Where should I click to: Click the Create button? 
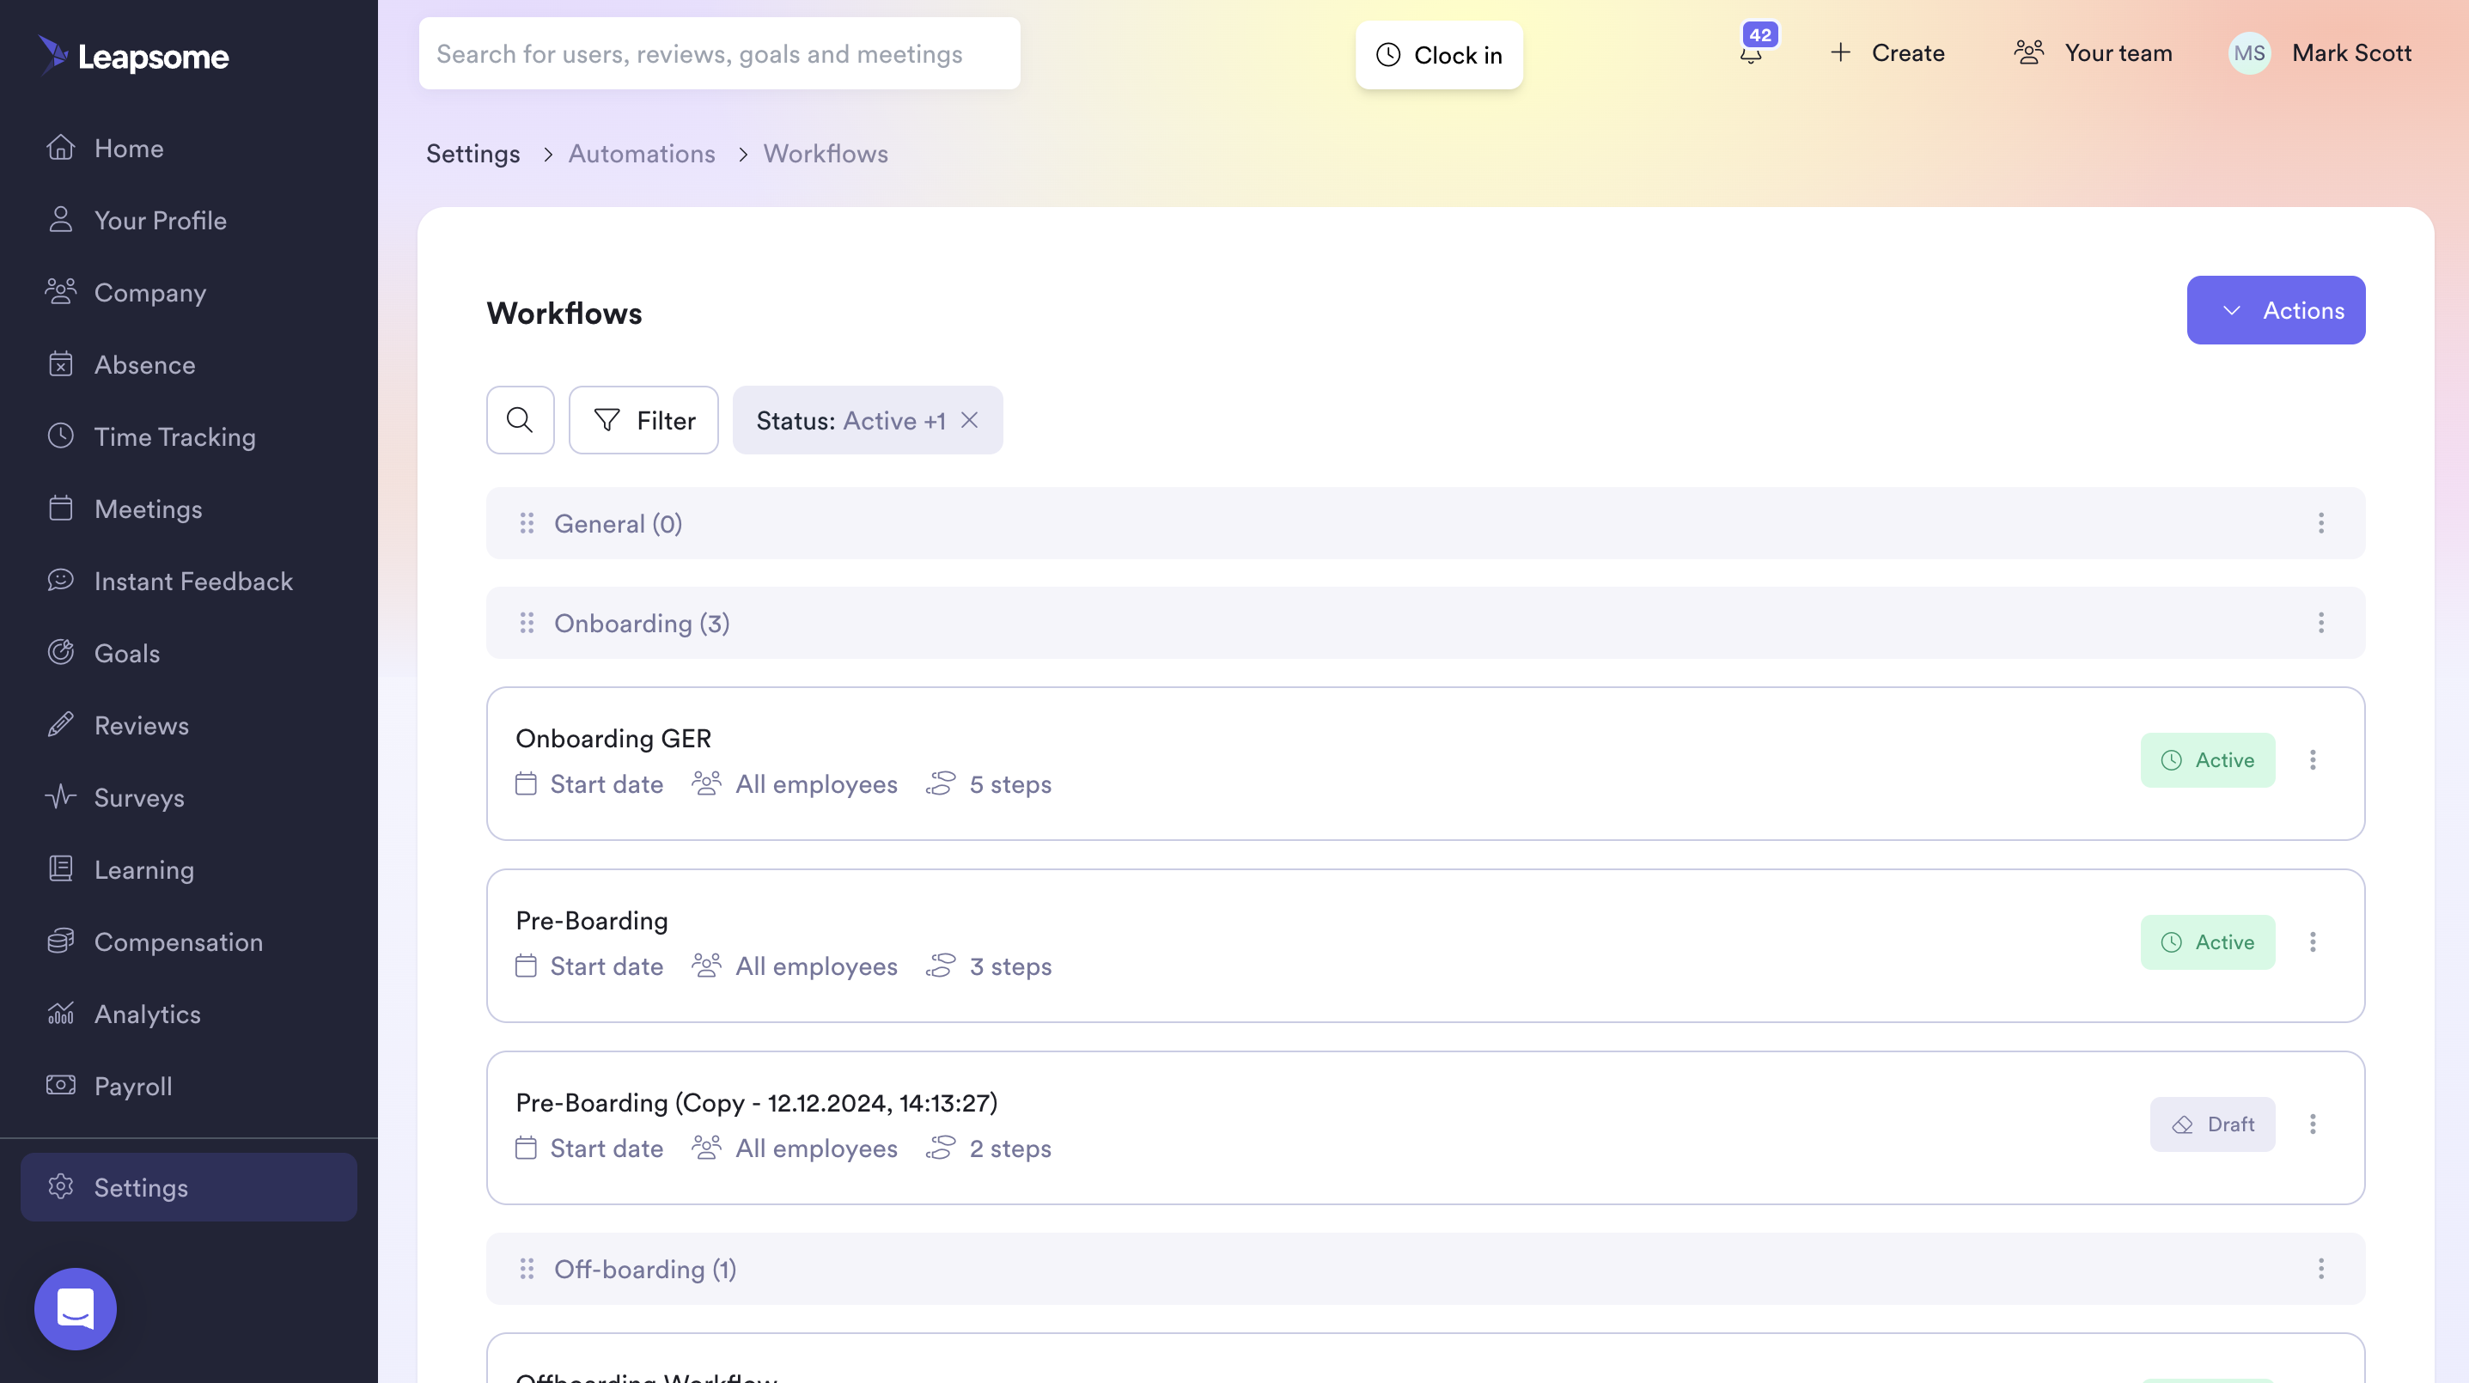click(1887, 52)
